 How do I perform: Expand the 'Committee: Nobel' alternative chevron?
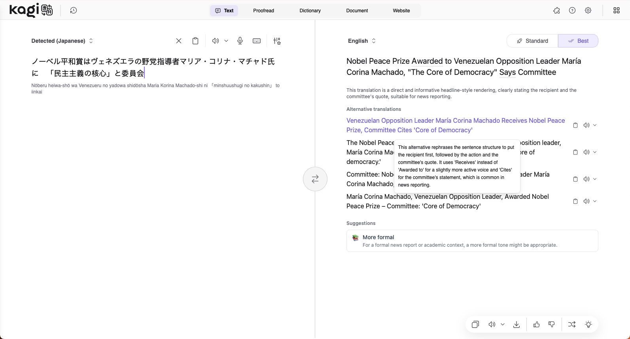coord(595,179)
